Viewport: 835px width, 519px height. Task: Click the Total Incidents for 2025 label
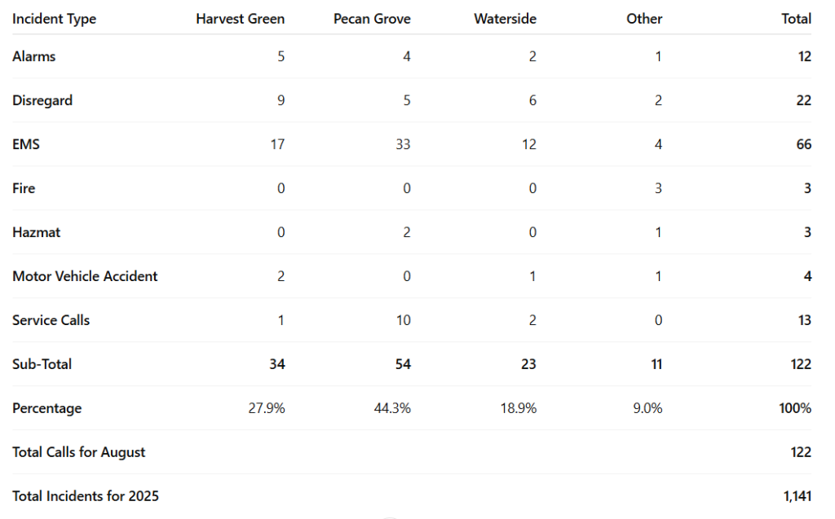pyautogui.click(x=86, y=496)
